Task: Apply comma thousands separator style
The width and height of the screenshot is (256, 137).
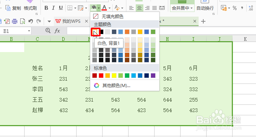Action: point(242,8)
